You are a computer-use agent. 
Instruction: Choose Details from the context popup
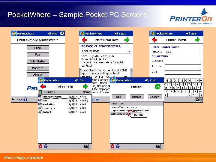pos(139,115)
